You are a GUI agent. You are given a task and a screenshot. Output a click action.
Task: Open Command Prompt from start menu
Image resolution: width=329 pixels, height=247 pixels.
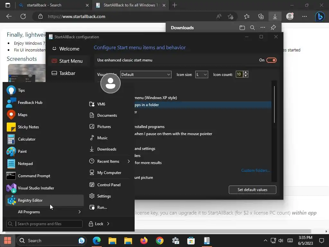click(44, 176)
